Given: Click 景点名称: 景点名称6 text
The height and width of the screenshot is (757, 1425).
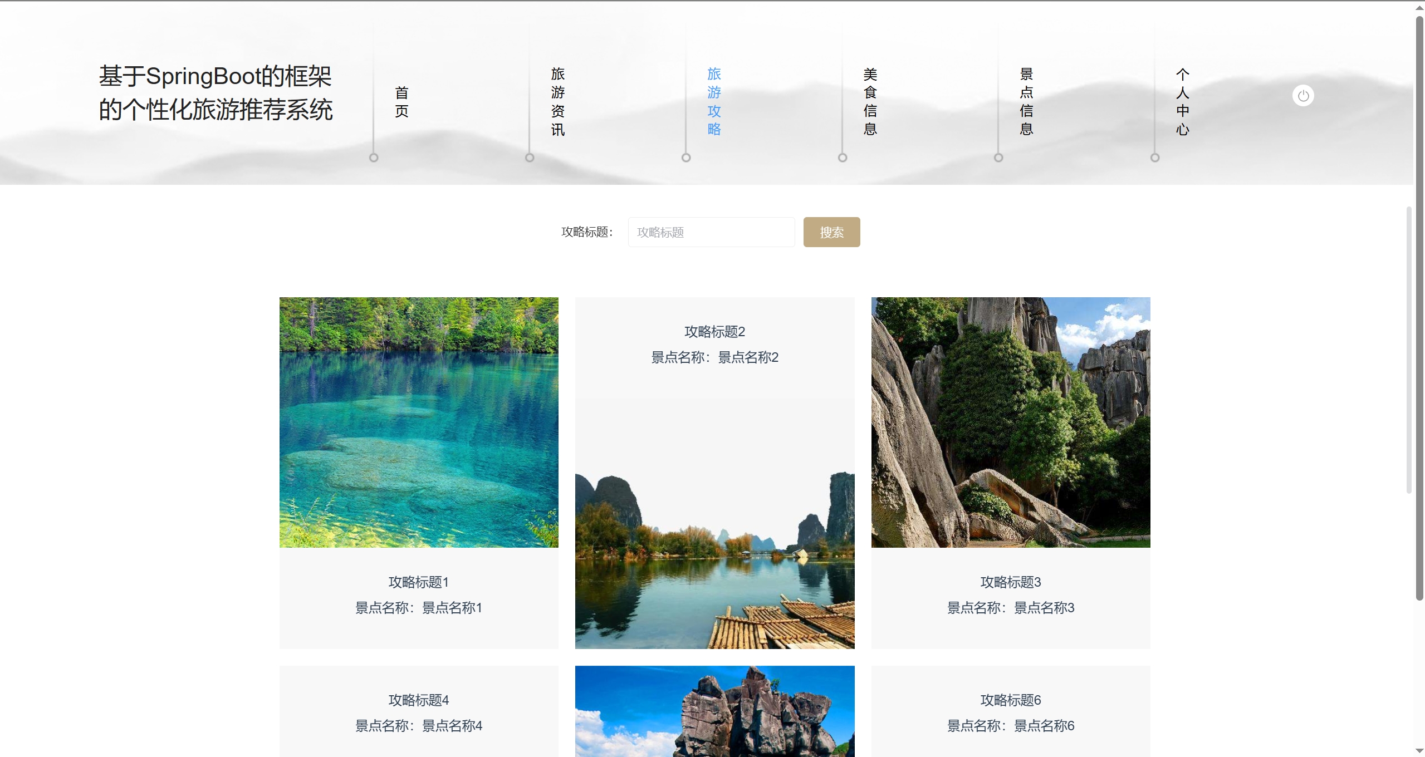Looking at the screenshot, I should coord(1011,726).
